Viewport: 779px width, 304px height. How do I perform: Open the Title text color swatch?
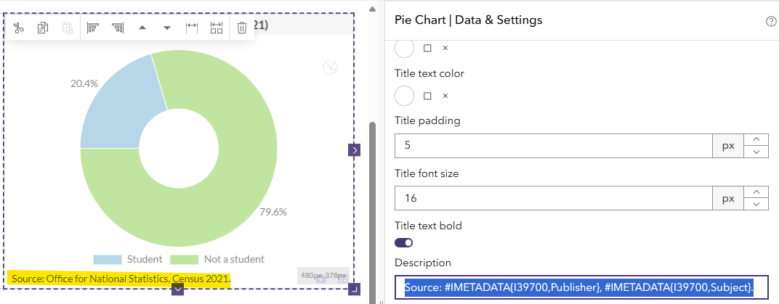[x=404, y=96]
